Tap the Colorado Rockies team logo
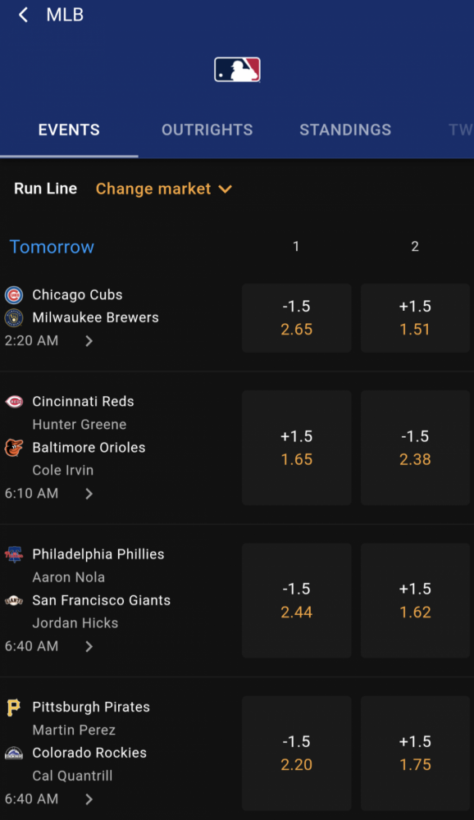This screenshot has width=474, height=820. 14,753
